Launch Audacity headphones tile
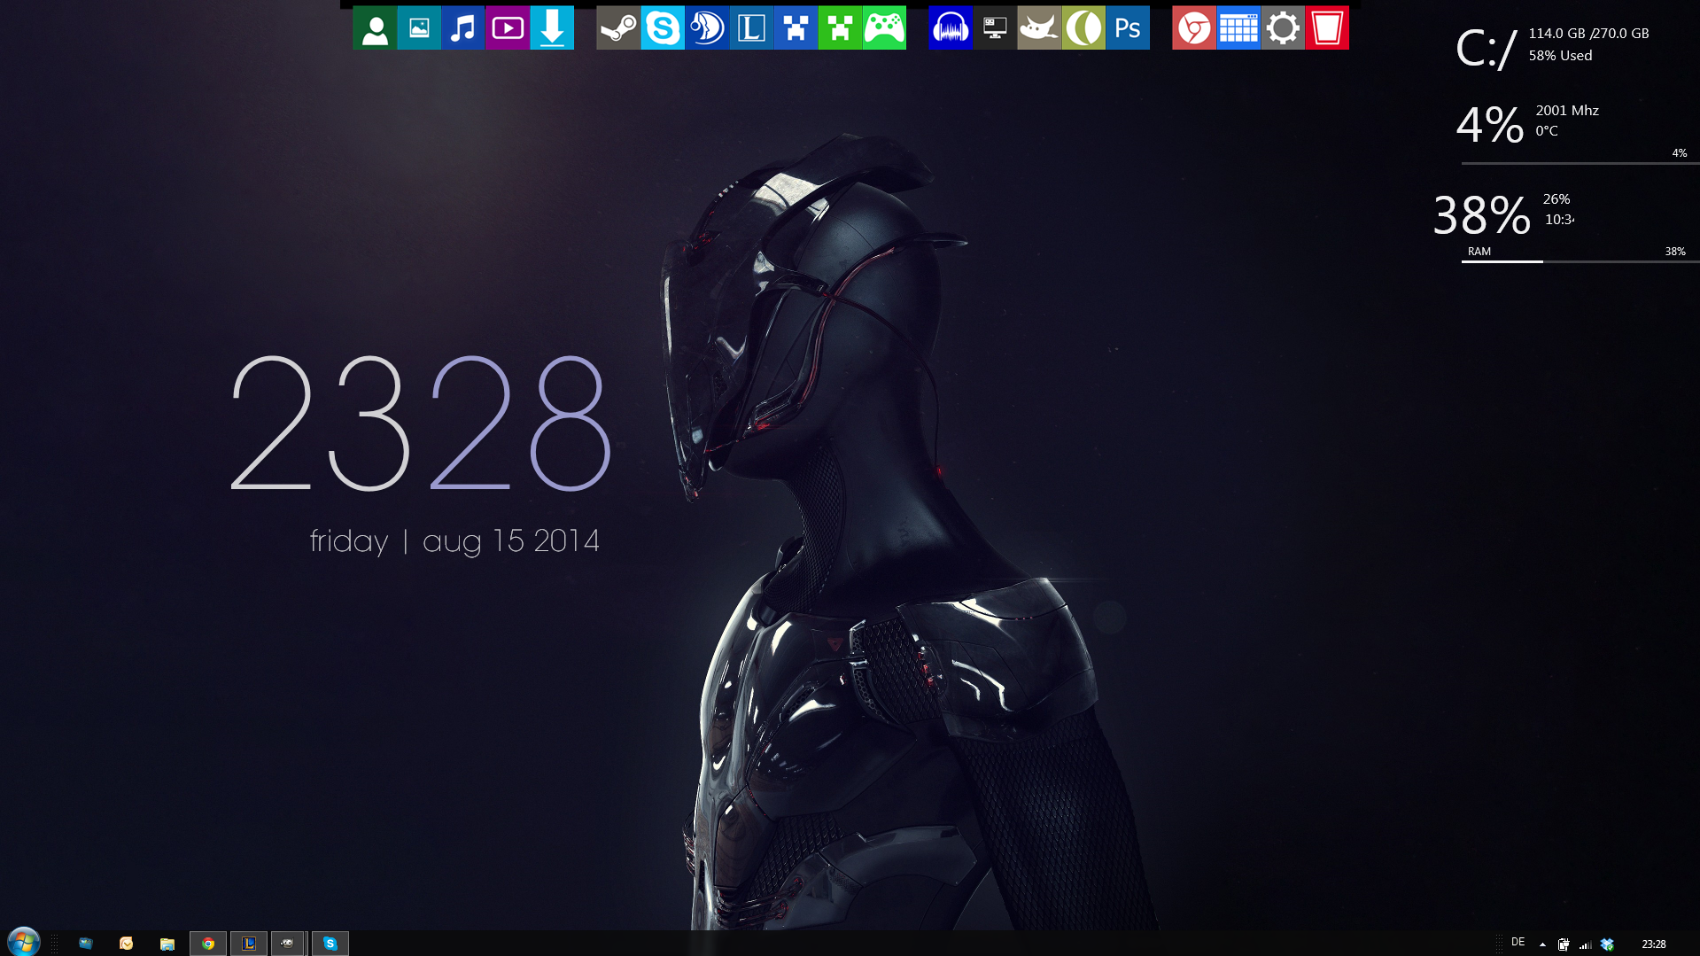 951,28
